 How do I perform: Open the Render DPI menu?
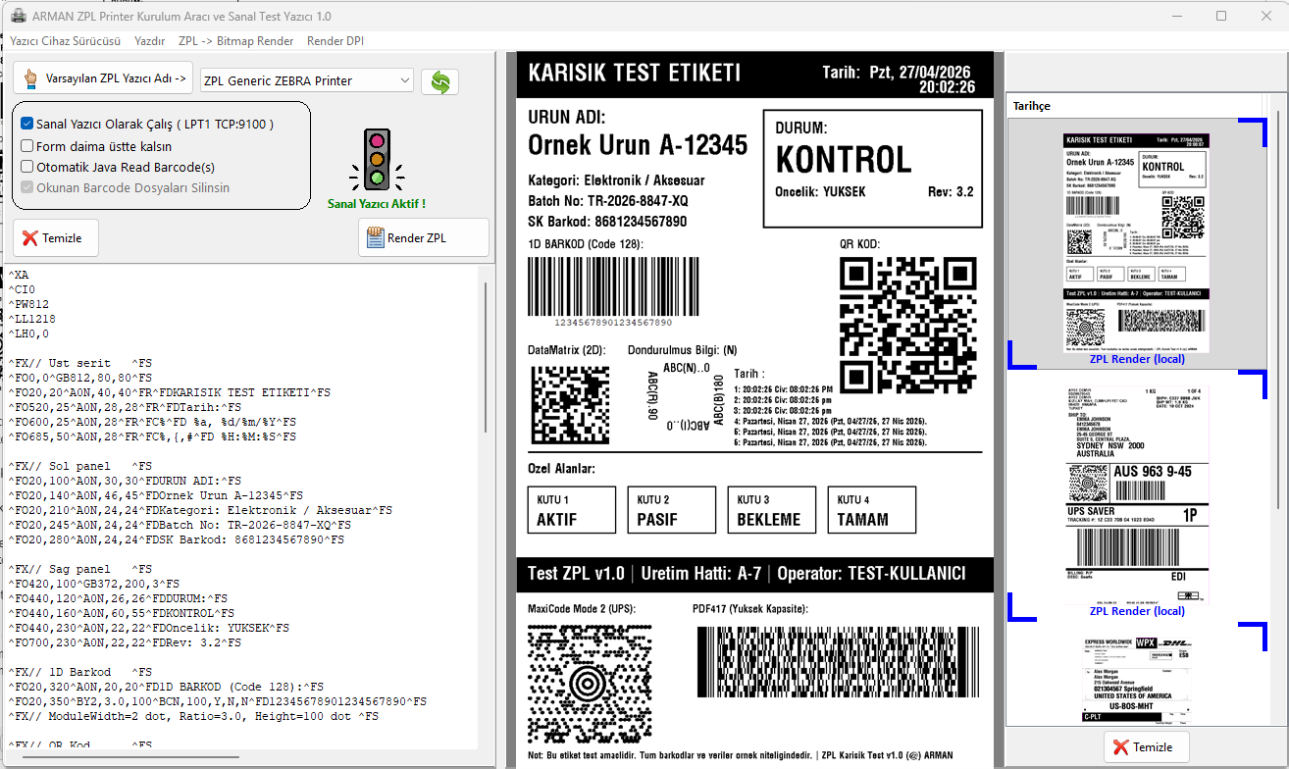(x=335, y=41)
